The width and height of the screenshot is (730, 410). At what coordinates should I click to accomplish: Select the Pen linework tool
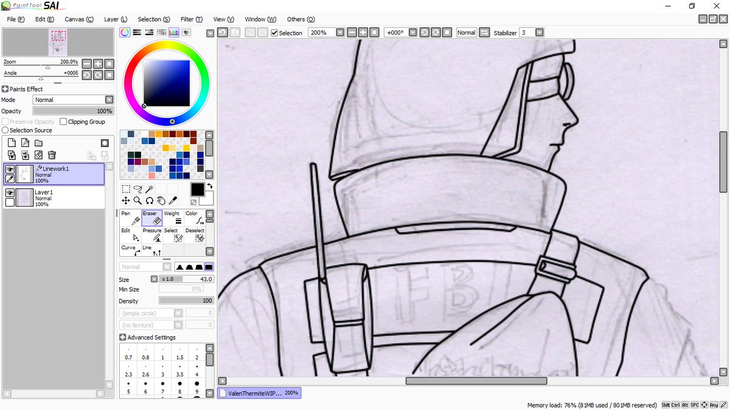pyautogui.click(x=131, y=217)
